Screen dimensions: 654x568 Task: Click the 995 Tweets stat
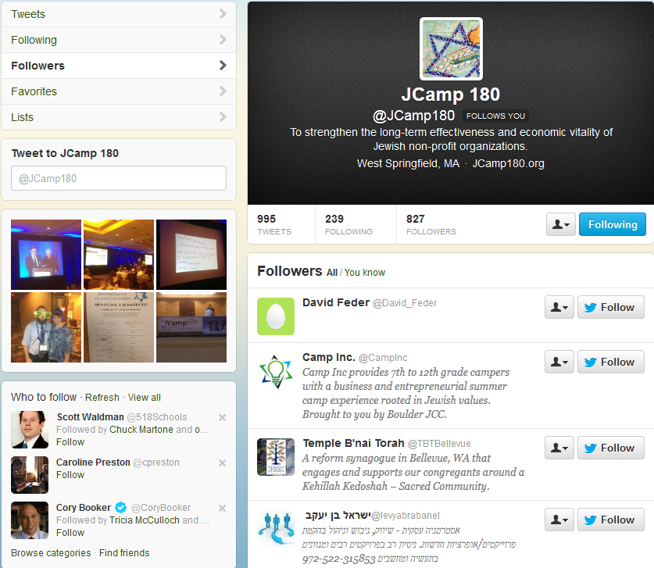point(274,224)
